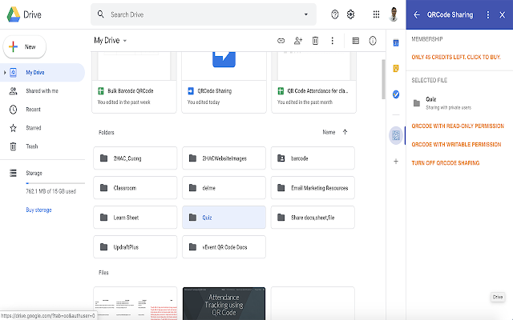Click the get add-ons plus icon

(x=396, y=162)
